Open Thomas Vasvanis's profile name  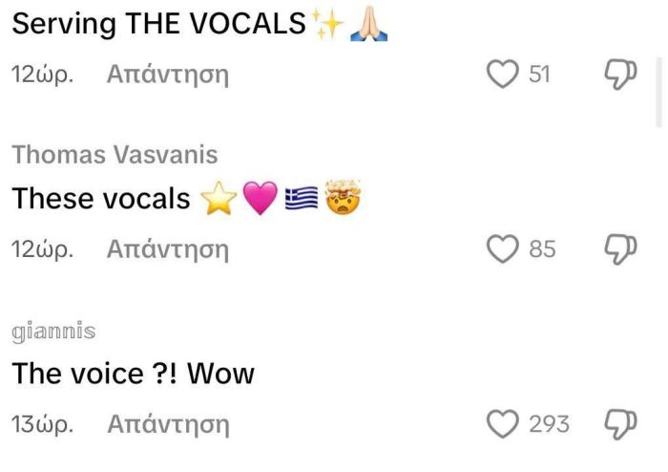pos(115,155)
